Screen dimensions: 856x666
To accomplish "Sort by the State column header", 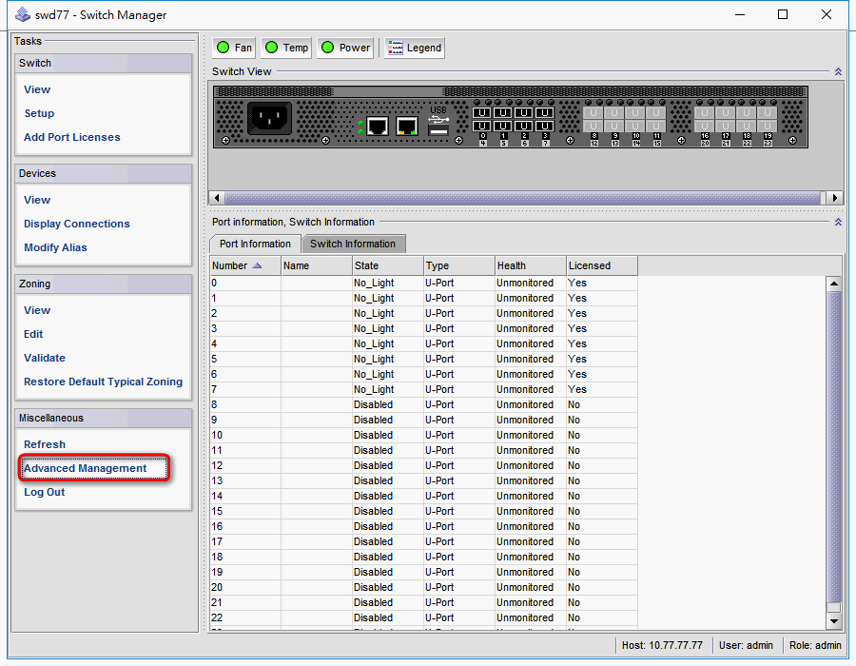I will (388, 265).
